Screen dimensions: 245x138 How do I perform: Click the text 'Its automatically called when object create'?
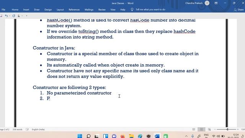tap(93, 65)
